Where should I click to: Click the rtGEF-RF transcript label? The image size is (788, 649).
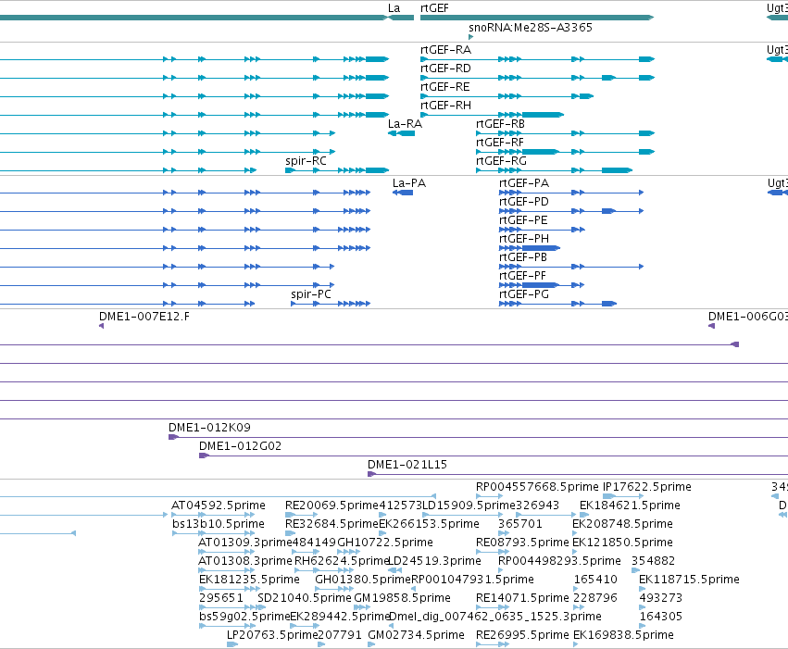click(x=499, y=143)
